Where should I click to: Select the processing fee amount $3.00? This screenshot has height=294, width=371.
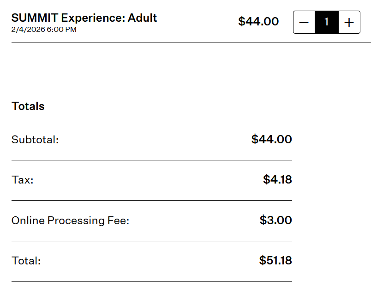[275, 220]
